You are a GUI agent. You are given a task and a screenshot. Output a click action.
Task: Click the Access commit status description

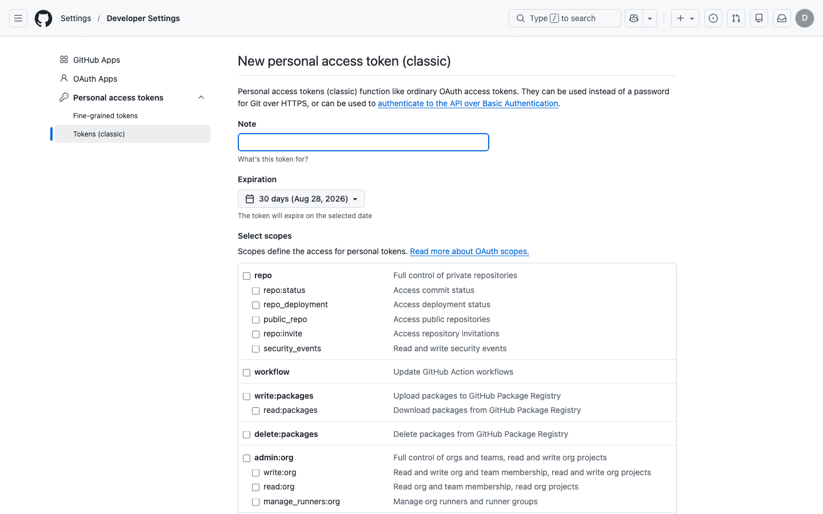(434, 290)
